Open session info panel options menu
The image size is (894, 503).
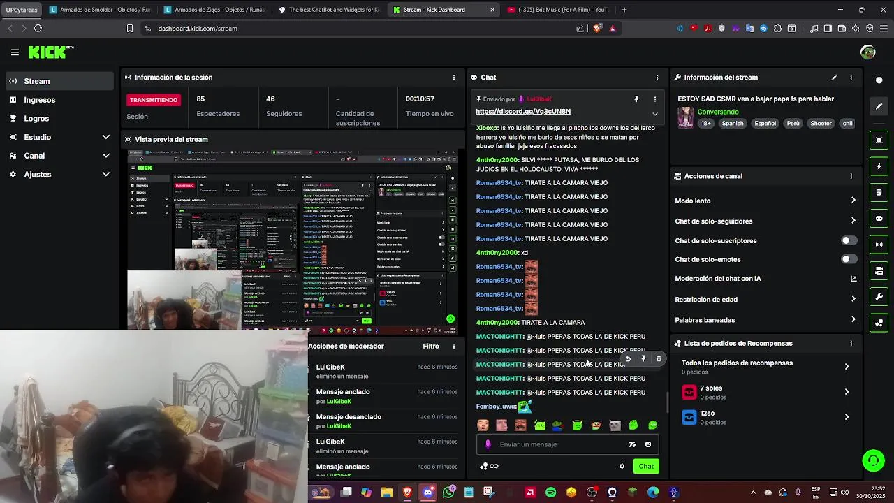coord(454,78)
